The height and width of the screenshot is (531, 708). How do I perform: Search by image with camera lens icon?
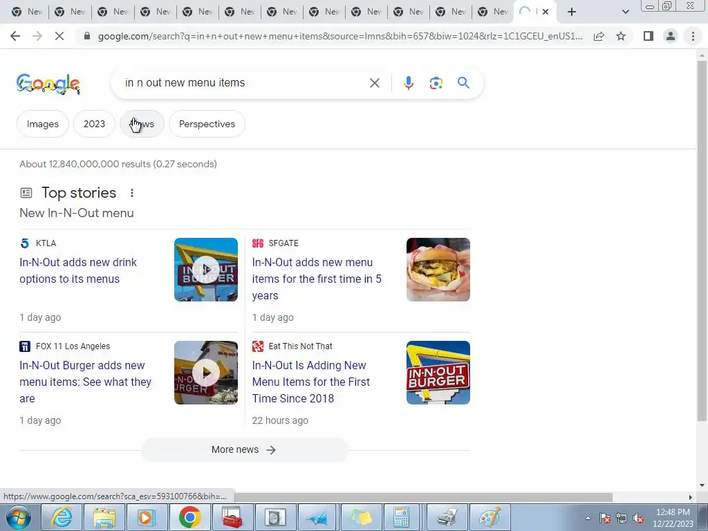(x=436, y=83)
